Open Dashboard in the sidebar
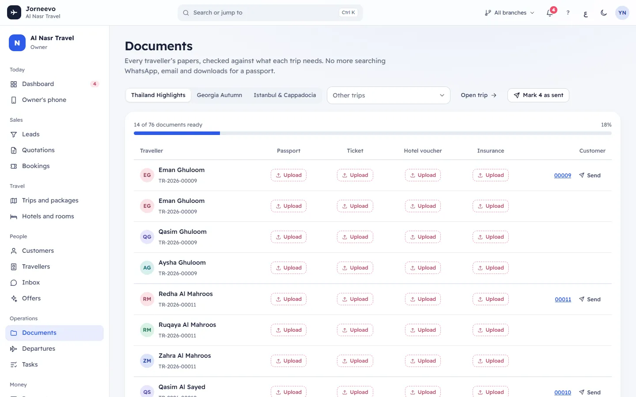636x397 pixels. [x=54, y=84]
